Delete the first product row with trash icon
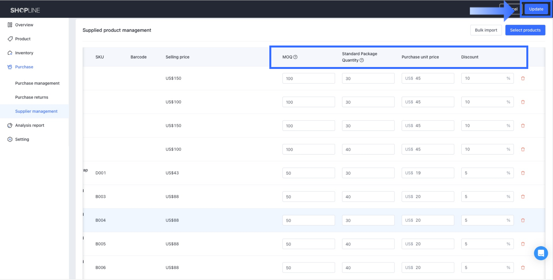Image resolution: width=553 pixels, height=280 pixels. (x=523, y=78)
